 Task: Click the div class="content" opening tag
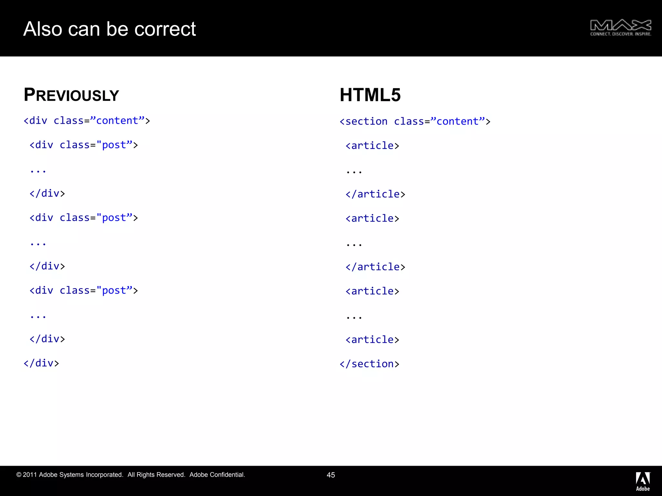(x=87, y=121)
